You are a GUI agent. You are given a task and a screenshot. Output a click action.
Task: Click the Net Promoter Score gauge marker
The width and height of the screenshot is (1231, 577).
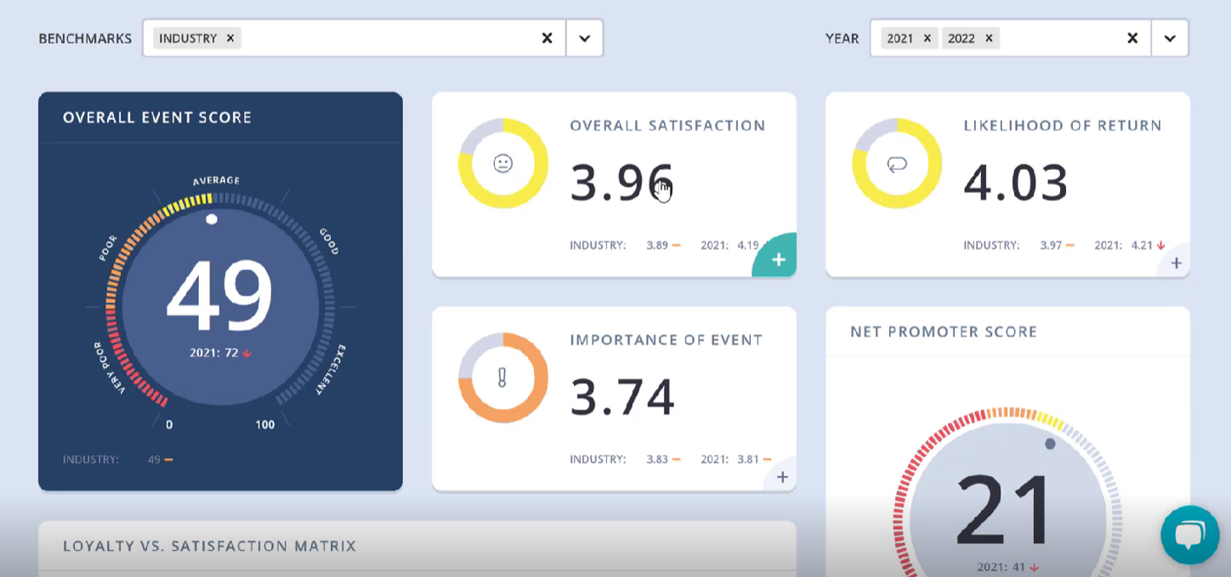(1050, 444)
